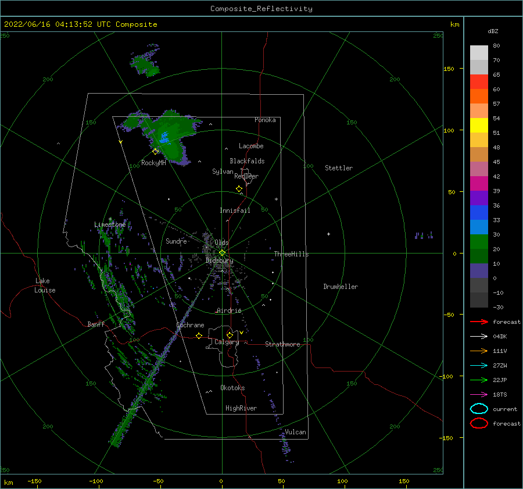Click the Cochrane city label
The image size is (523, 489).
pos(190,325)
